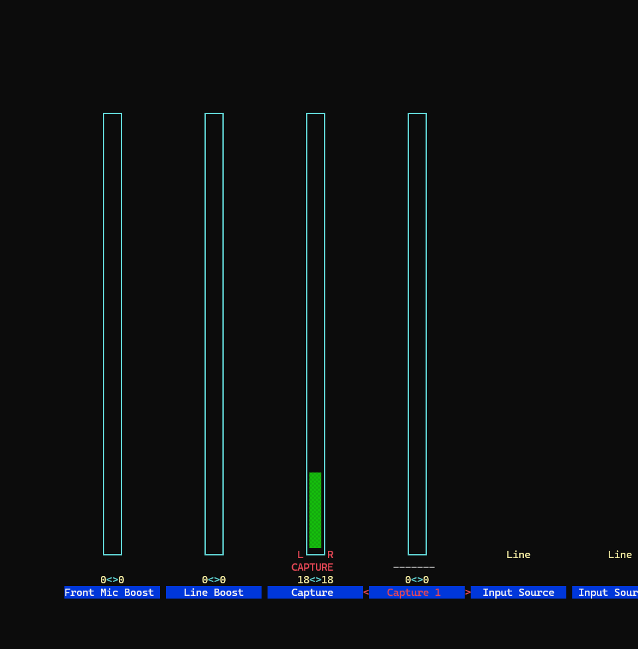Click the red CAPTURE status indicator

pyautogui.click(x=312, y=567)
